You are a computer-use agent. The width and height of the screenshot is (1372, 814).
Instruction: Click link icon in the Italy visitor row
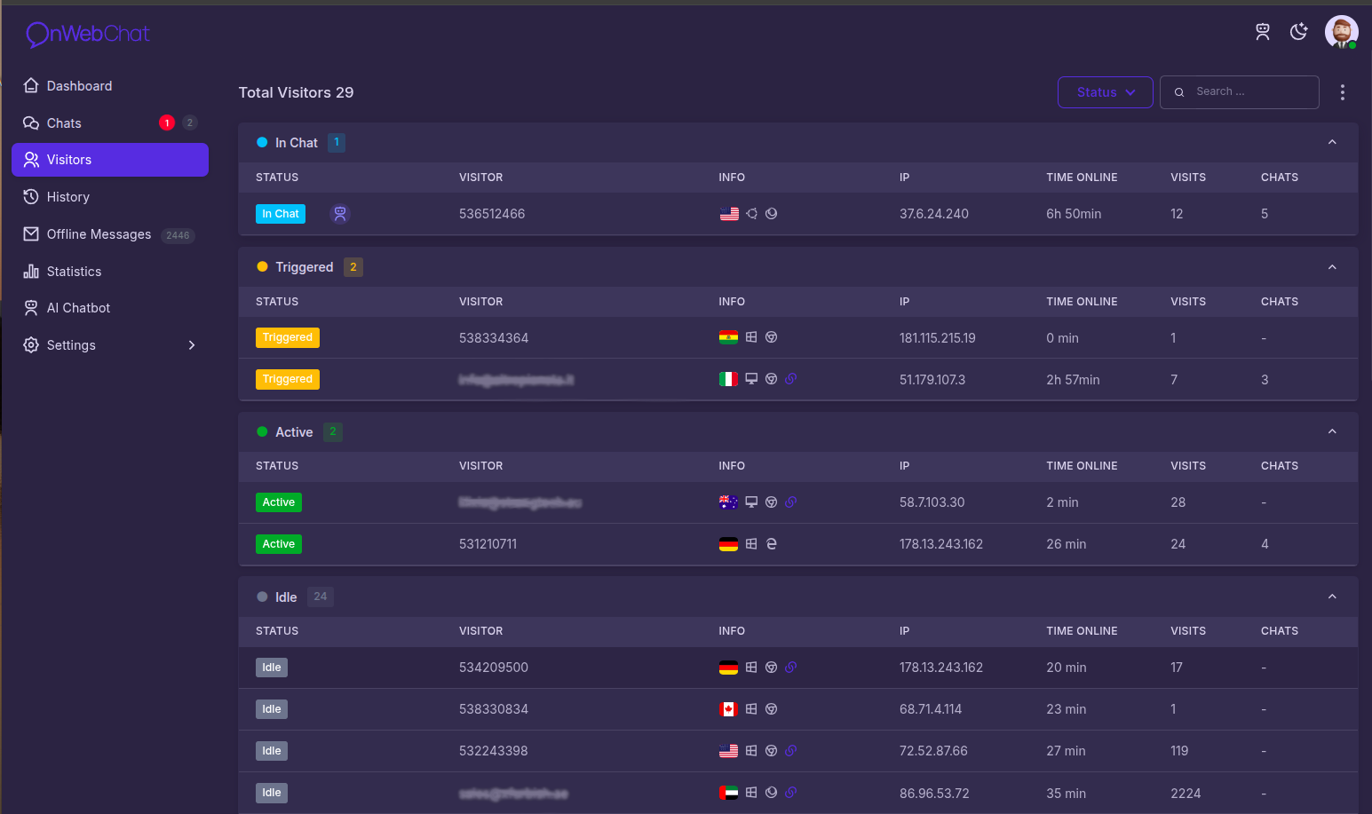(x=791, y=379)
